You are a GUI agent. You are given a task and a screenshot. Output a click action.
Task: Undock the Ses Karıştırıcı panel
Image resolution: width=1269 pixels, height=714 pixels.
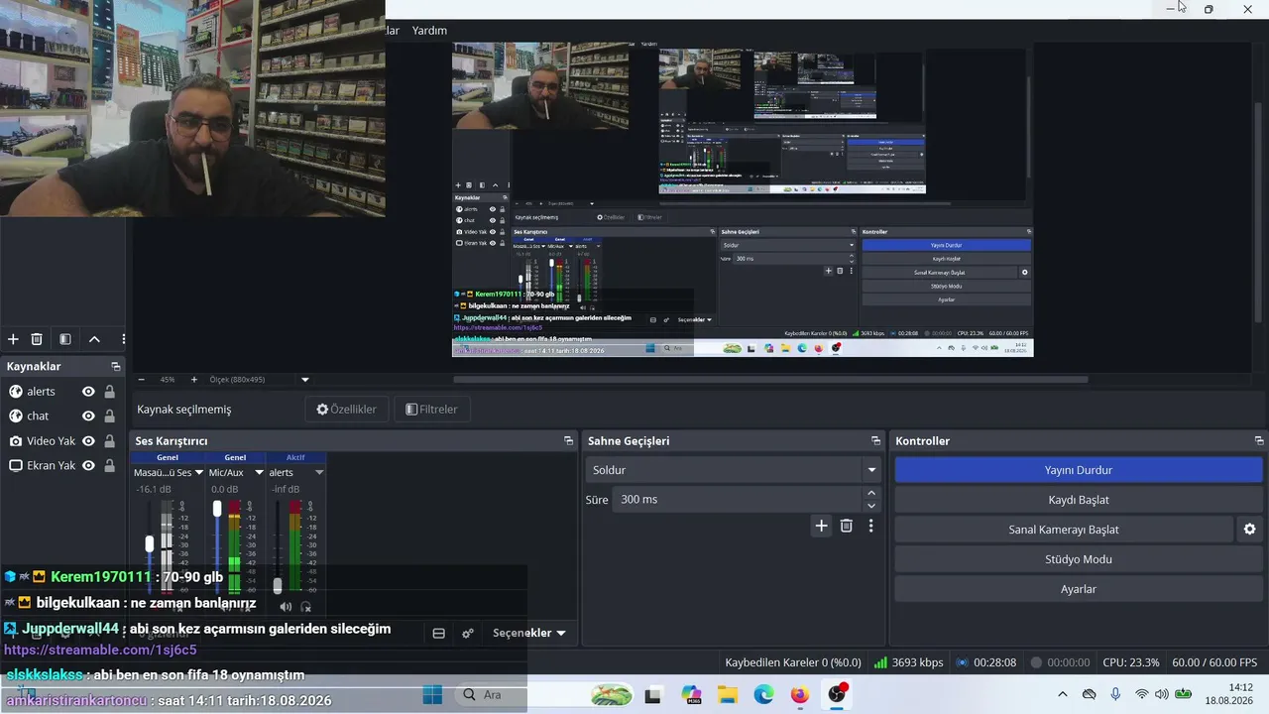[x=568, y=441]
